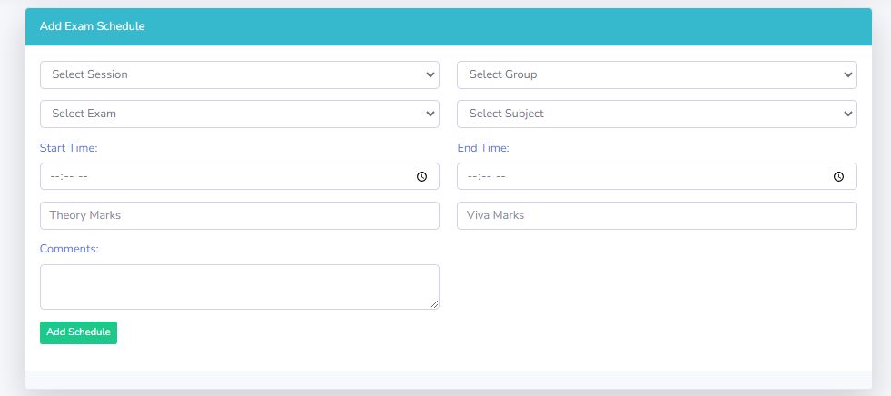Click the Comments box resize handle
This screenshot has width=891, height=396.
434,304
